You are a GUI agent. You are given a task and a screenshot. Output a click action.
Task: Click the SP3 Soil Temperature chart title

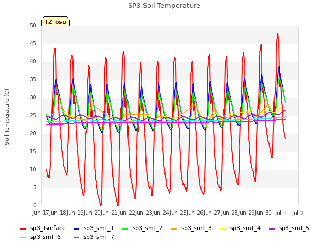(x=164, y=6)
